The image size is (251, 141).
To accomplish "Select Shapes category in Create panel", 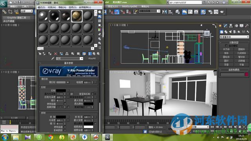I will pyautogui.click(x=226, y=32).
